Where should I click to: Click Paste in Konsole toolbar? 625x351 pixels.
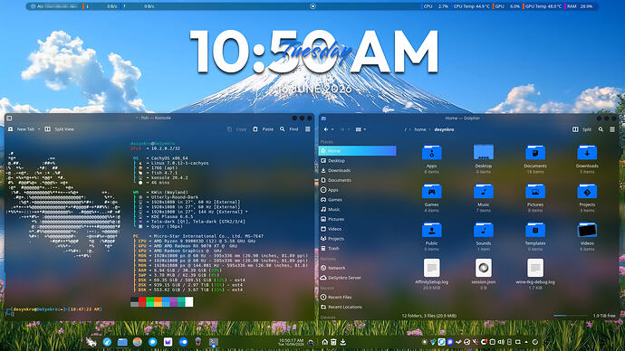264,129
